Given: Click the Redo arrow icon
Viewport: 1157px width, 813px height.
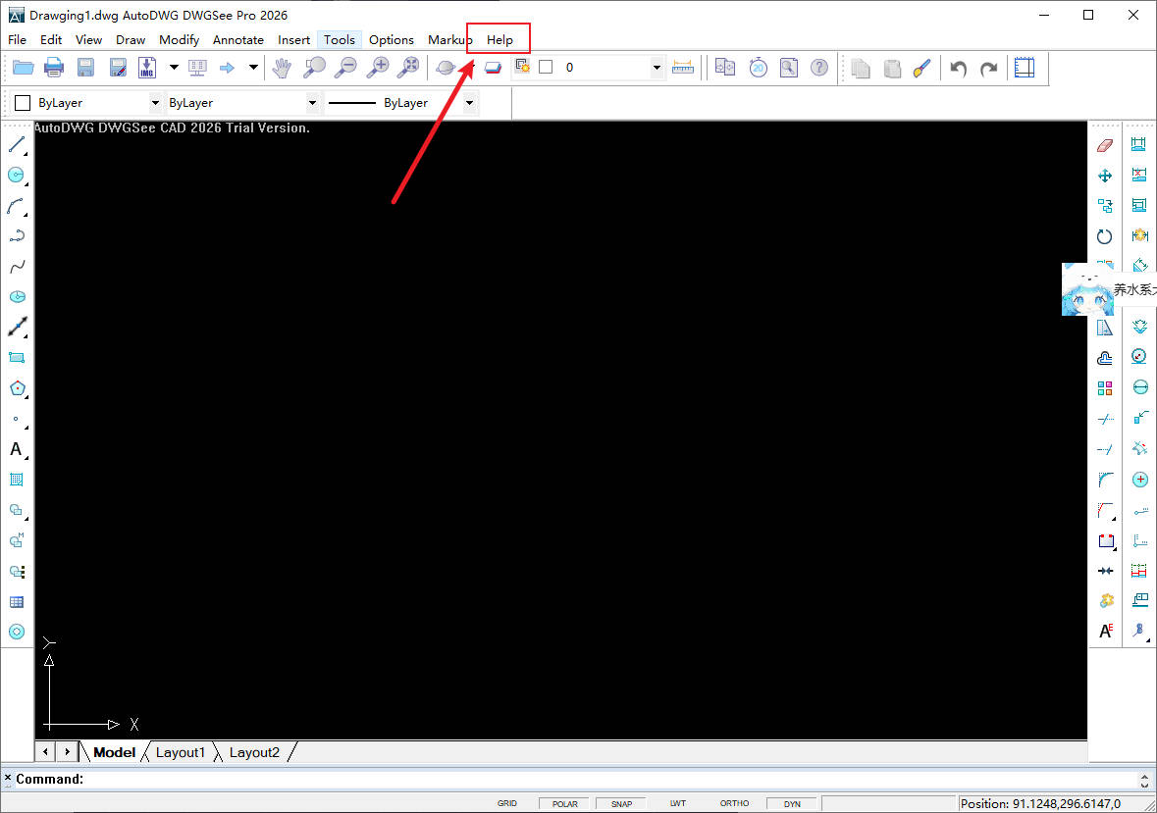Looking at the screenshot, I should 989,69.
